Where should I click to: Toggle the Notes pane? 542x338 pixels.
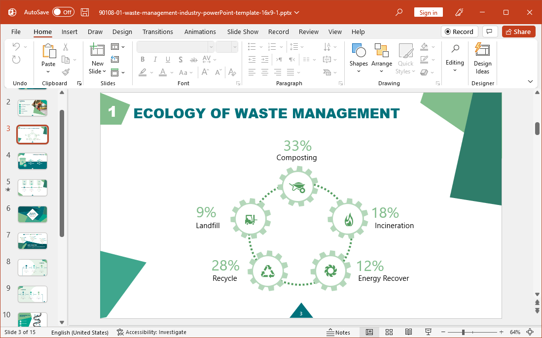[338, 332]
